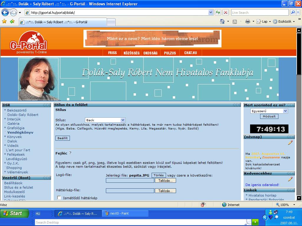
Task: Open the PULZUS menu item
Action: pyautogui.click(x=170, y=53)
